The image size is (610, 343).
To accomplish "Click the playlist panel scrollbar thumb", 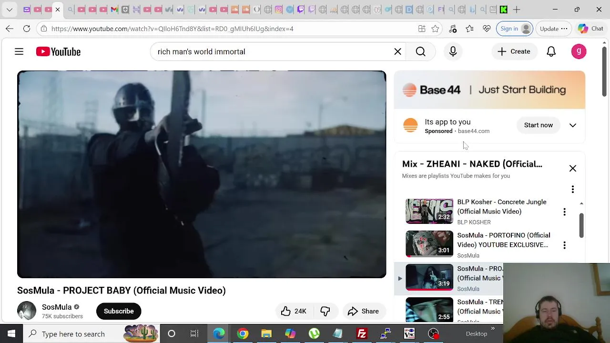I will [581, 225].
